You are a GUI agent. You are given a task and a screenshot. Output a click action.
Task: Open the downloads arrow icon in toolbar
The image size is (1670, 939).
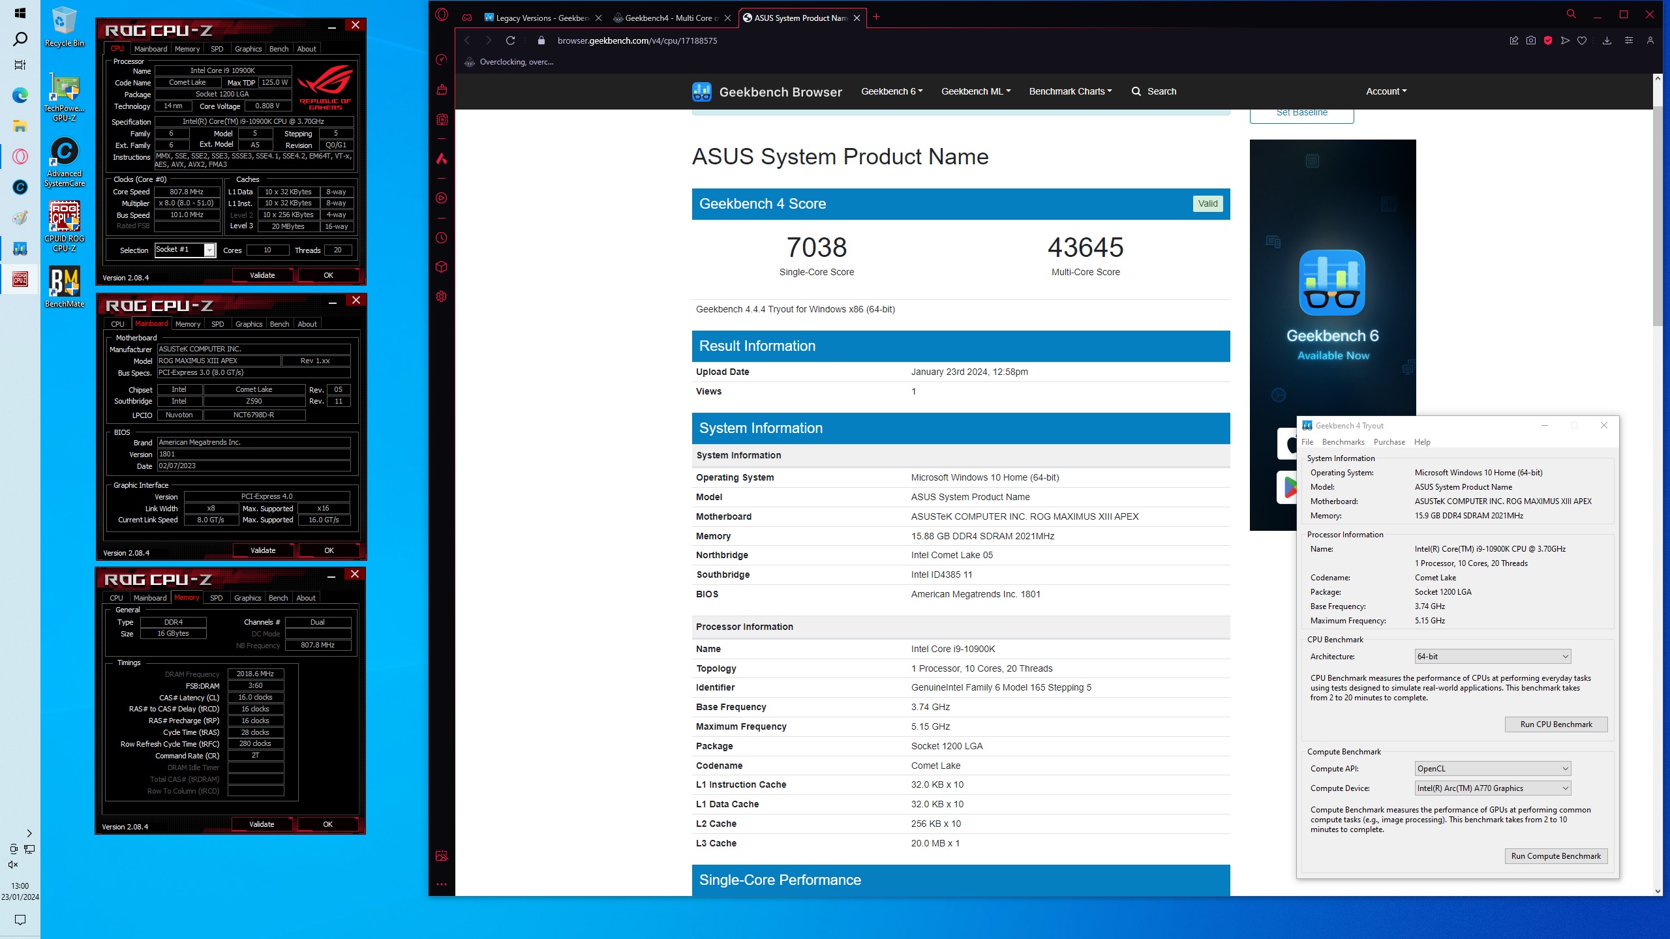tap(1607, 40)
